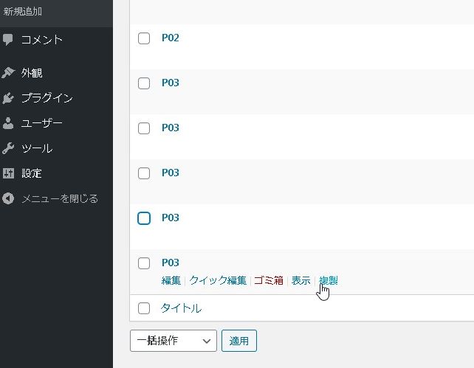Click the Settings sliders icon
The image size is (474, 368).
point(8,173)
